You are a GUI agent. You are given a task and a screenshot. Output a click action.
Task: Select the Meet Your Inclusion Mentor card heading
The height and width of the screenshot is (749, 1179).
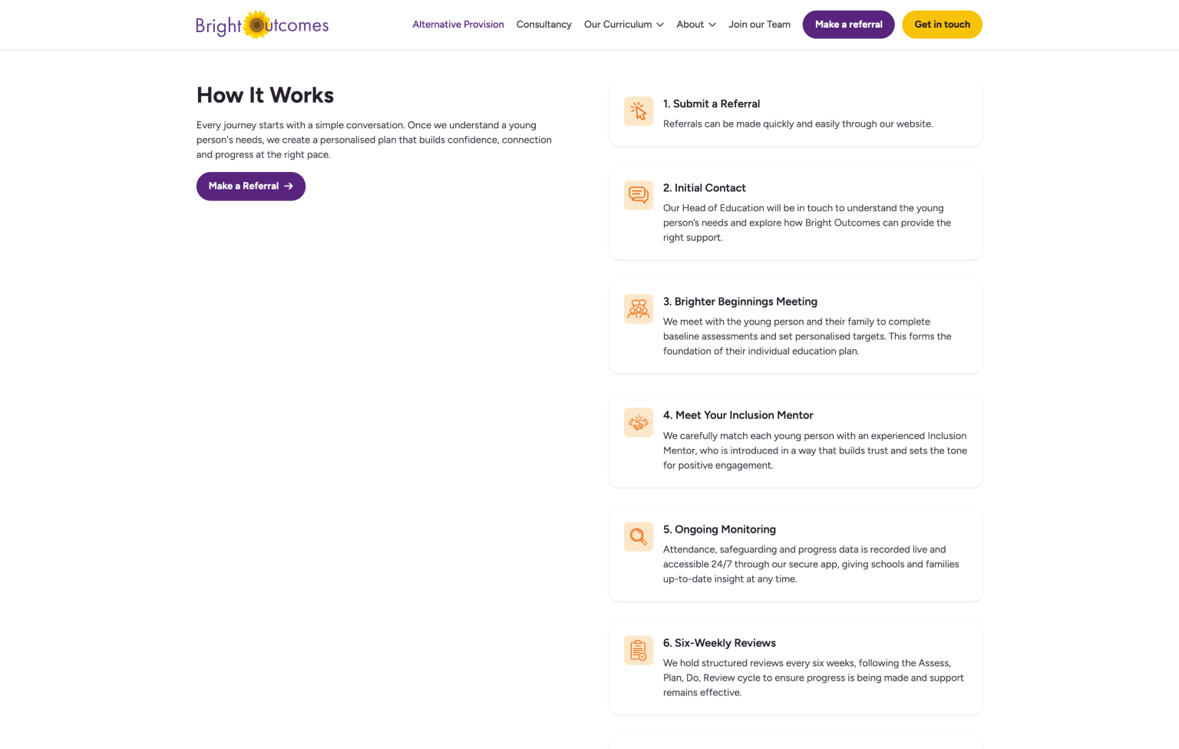coord(738,415)
